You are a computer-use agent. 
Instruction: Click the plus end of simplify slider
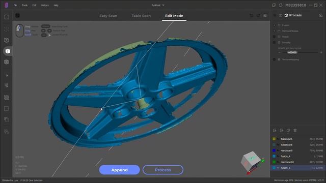pyautogui.click(x=321, y=52)
